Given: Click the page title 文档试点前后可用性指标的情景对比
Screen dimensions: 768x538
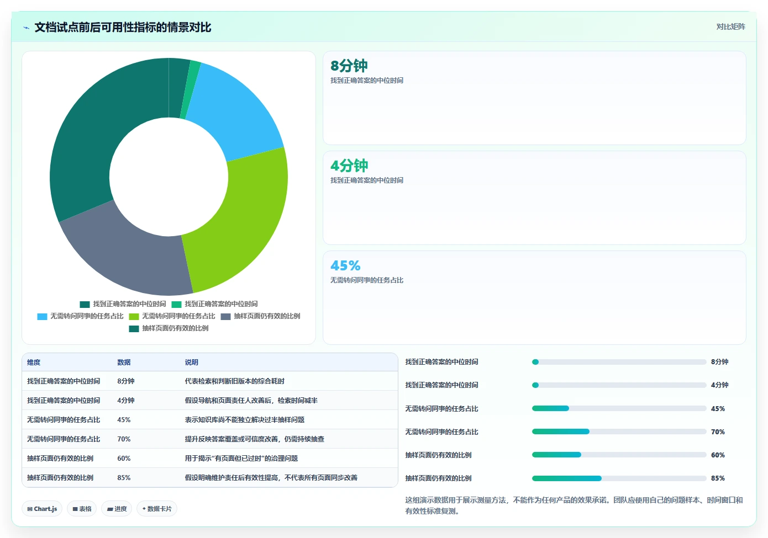Looking at the screenshot, I should (x=123, y=28).
